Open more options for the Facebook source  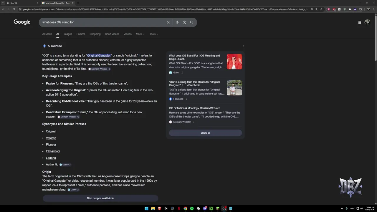click(x=186, y=99)
